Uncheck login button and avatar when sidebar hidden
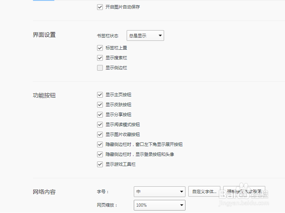 tap(99, 154)
